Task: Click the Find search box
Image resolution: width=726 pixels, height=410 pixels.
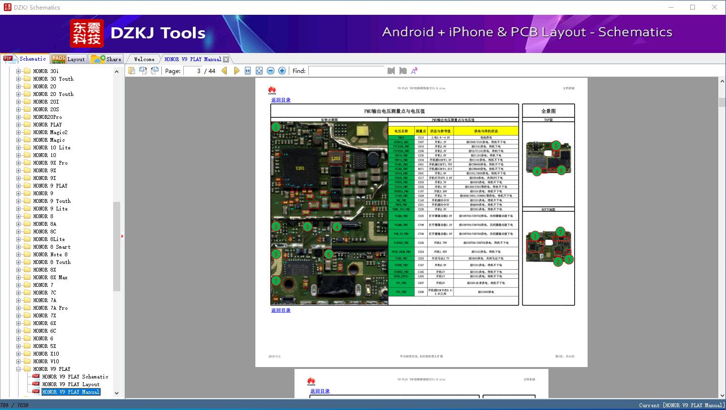Action: point(347,71)
